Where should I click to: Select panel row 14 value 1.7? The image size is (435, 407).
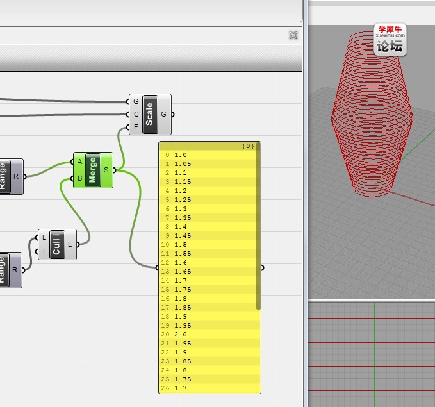(208, 280)
